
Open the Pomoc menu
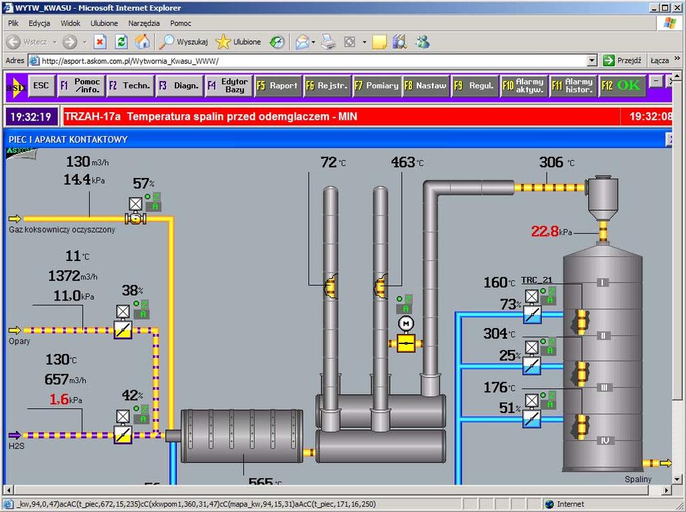(x=181, y=23)
